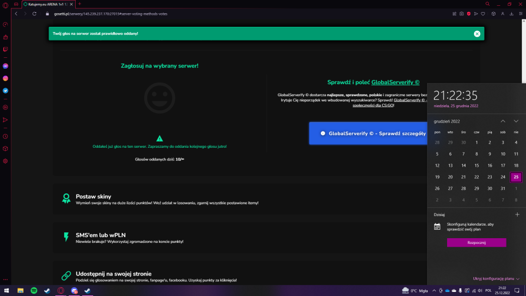Screen dimensions: 526x296
Task: Open File Explorer from taskbar
Action: click(21, 291)
